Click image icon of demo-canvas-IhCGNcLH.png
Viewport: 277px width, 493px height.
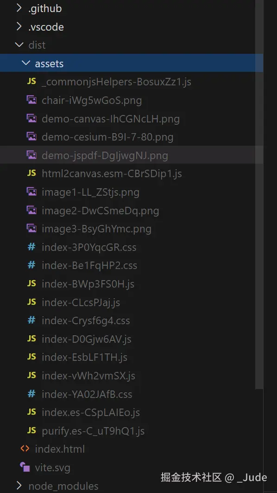[x=31, y=119]
